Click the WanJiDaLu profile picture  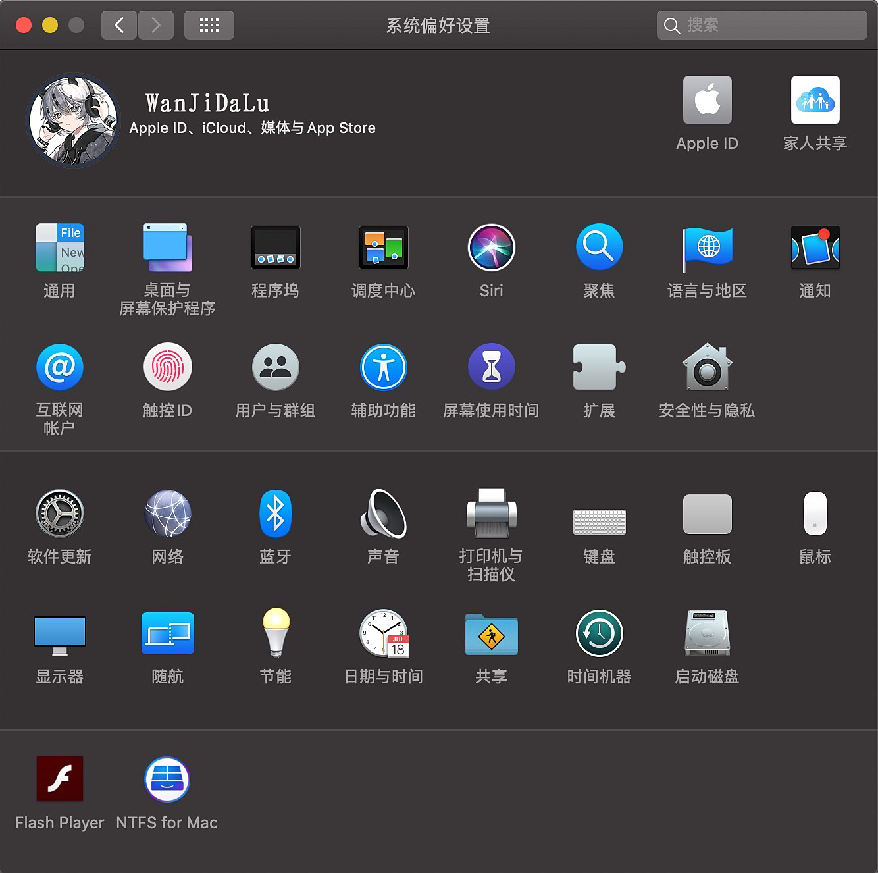(72, 120)
